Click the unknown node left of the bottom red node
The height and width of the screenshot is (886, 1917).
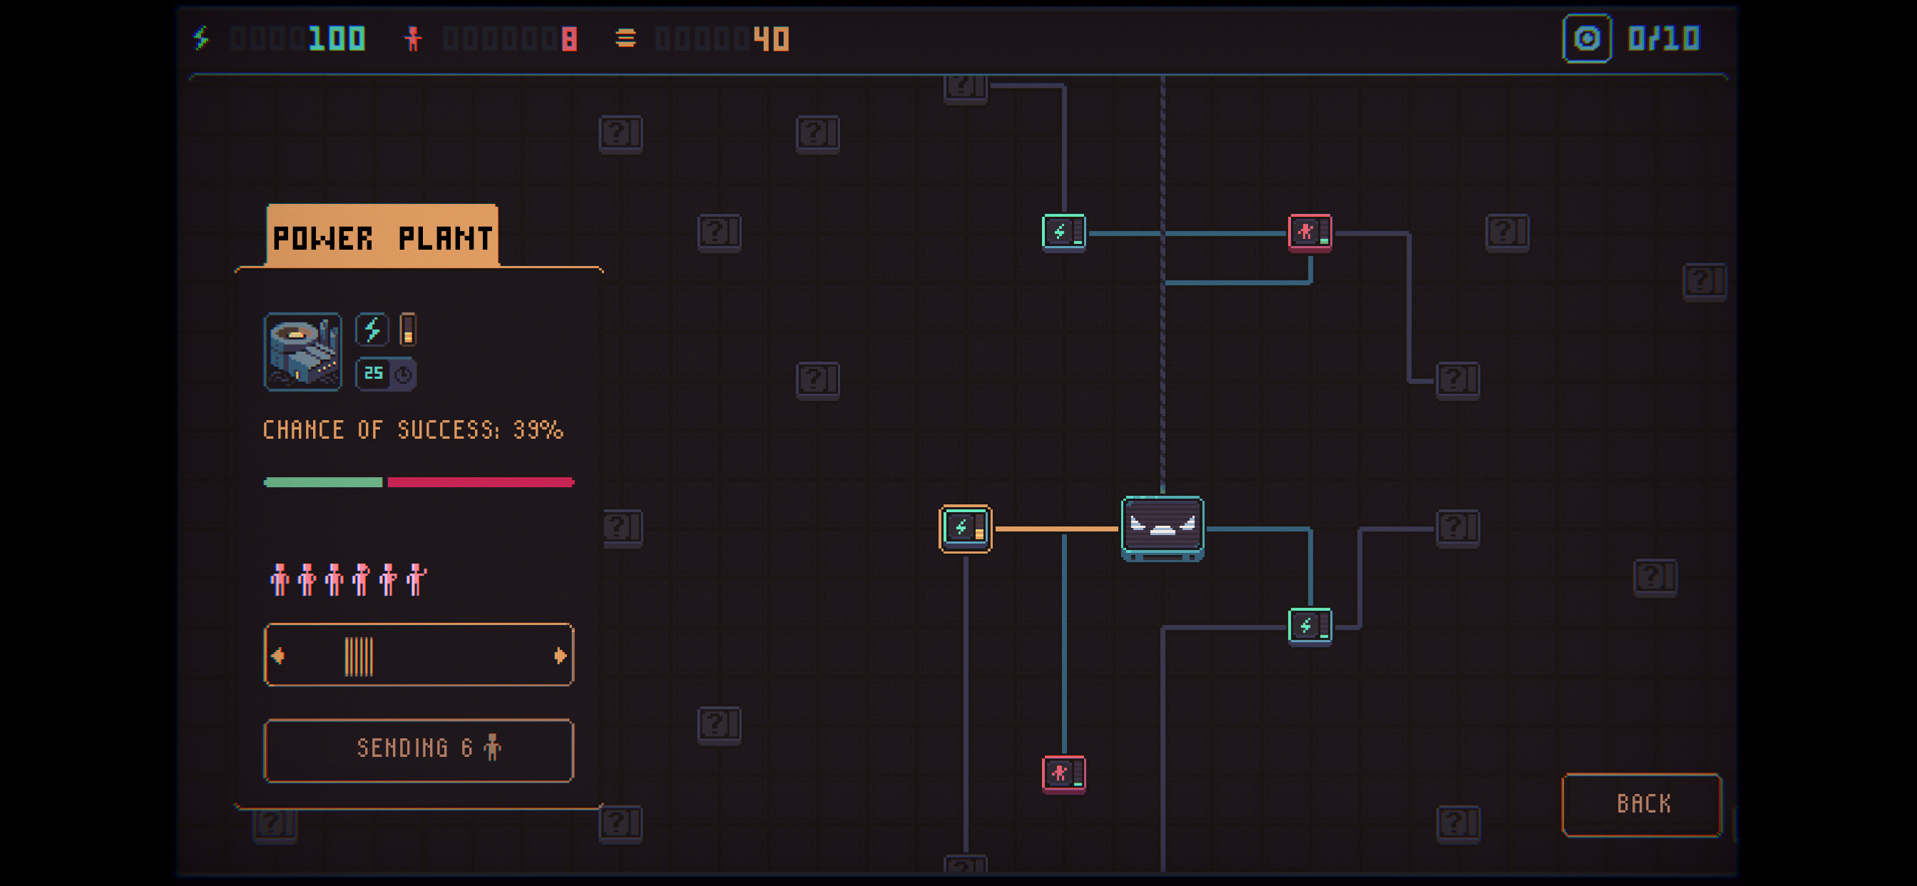click(719, 725)
